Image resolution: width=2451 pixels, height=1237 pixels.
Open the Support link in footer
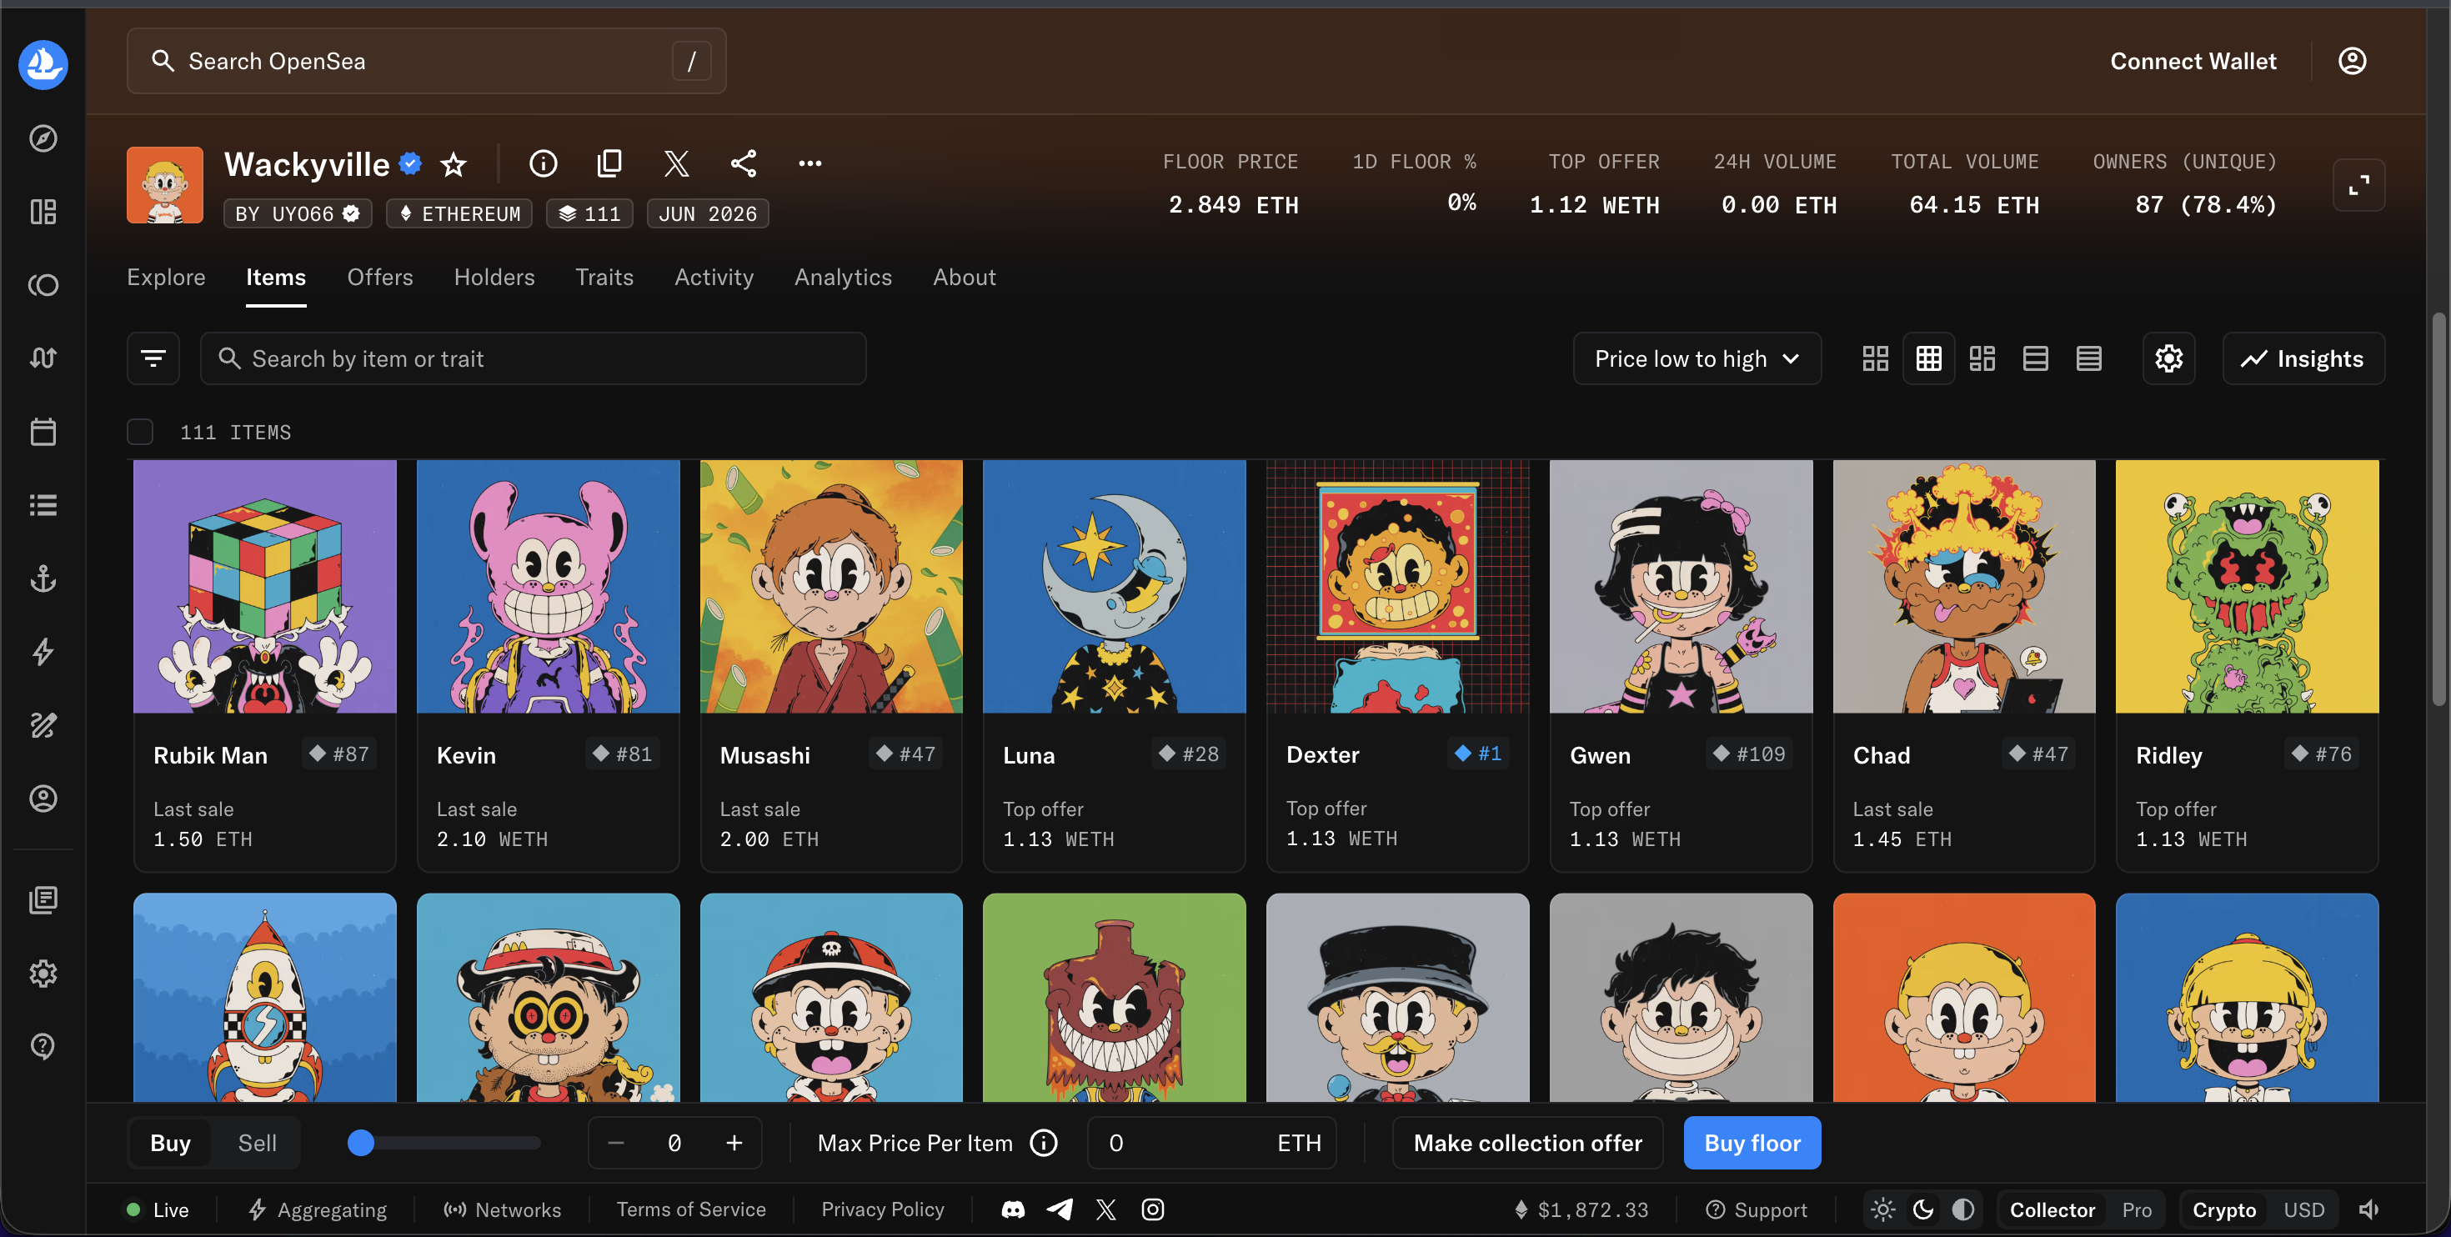pyautogui.click(x=1756, y=1209)
